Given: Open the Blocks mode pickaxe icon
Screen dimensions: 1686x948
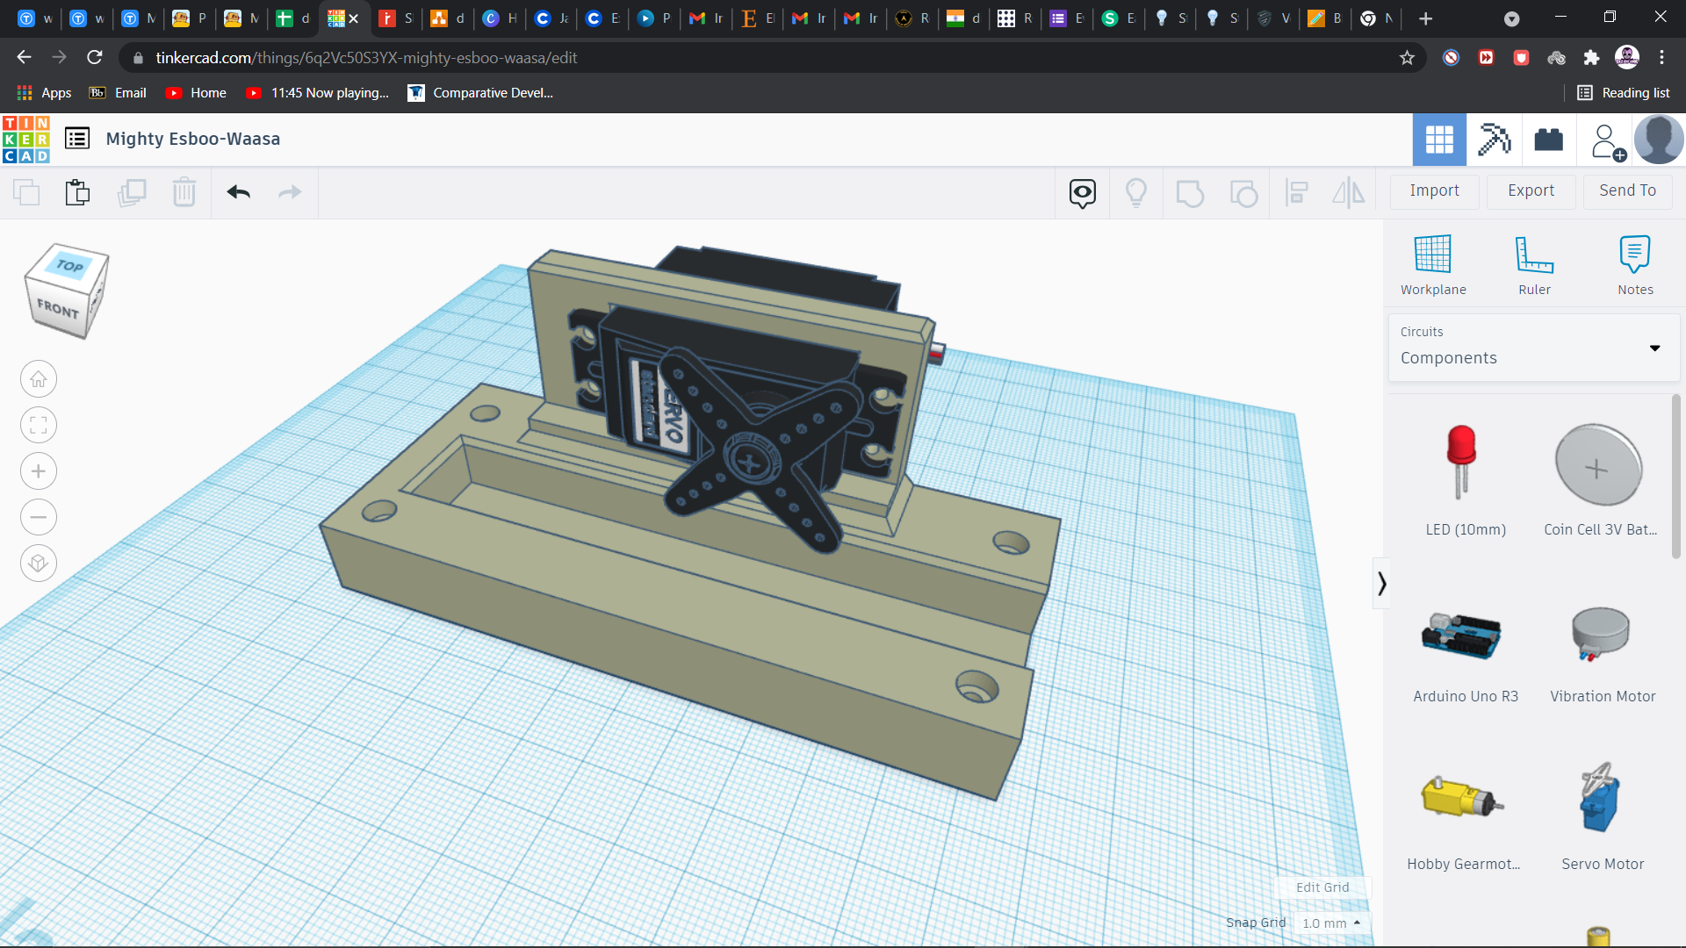Looking at the screenshot, I should coord(1494,140).
